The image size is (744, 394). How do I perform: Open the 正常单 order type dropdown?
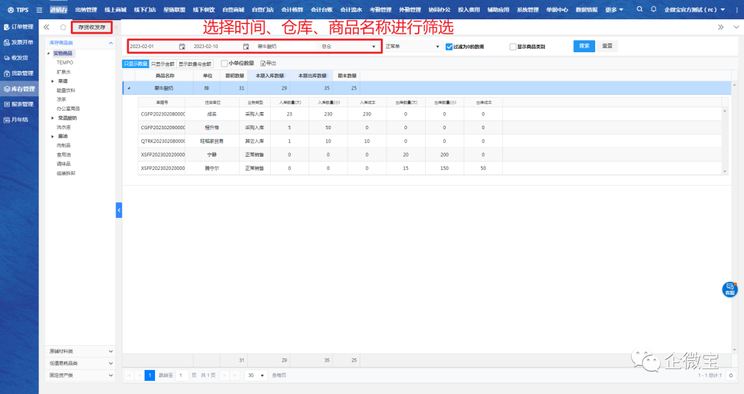coord(412,47)
